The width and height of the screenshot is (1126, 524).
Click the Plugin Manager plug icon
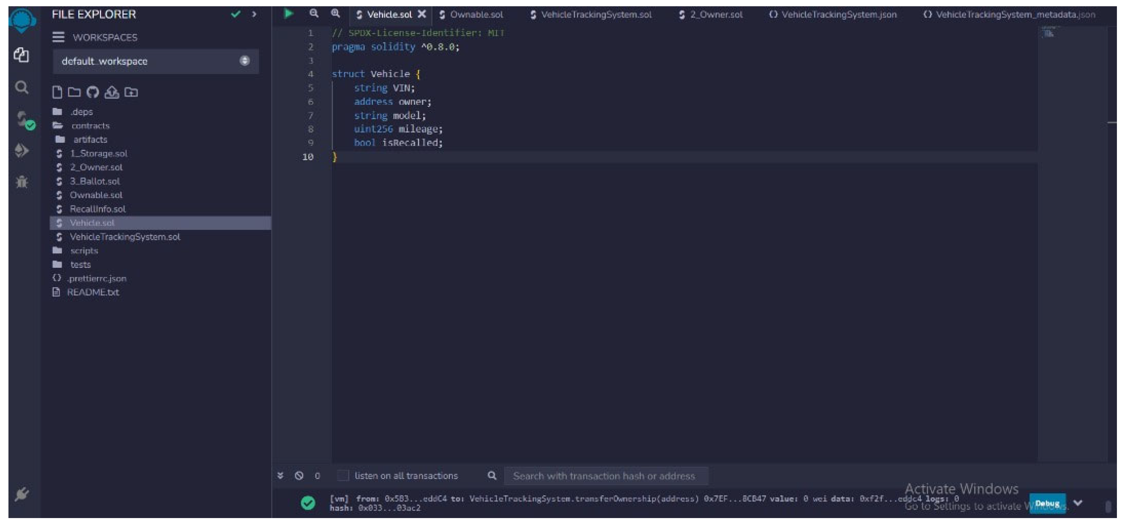tap(22, 494)
